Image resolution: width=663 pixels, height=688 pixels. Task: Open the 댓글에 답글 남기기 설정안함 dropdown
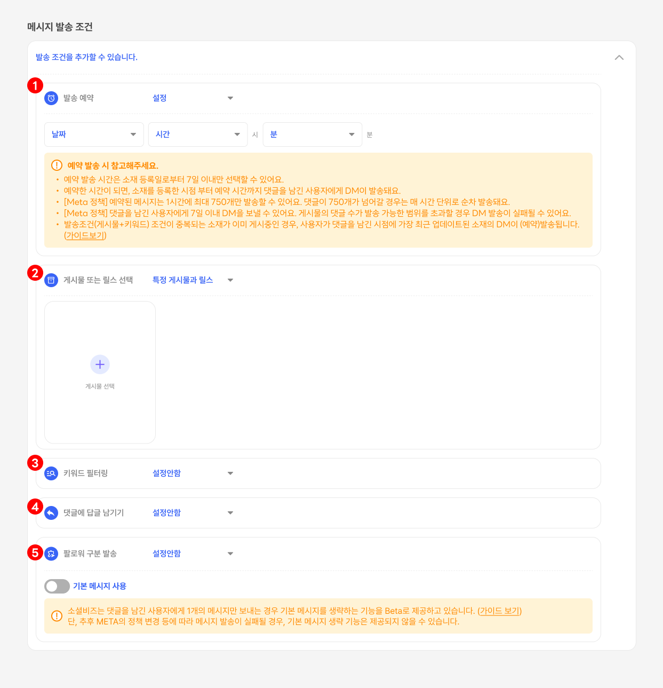[193, 513]
